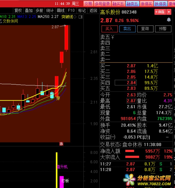
Task: Click the 买一 price 2.87
Action: coord(131,66)
